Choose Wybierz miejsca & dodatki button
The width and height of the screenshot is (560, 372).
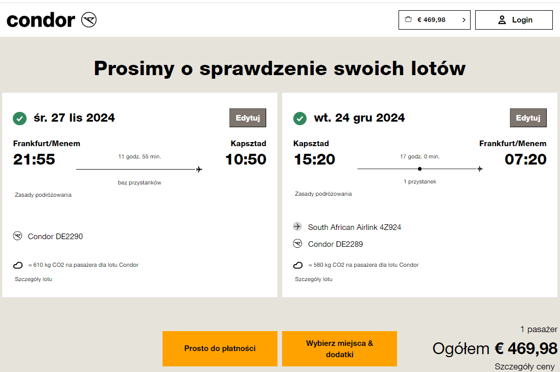340,348
